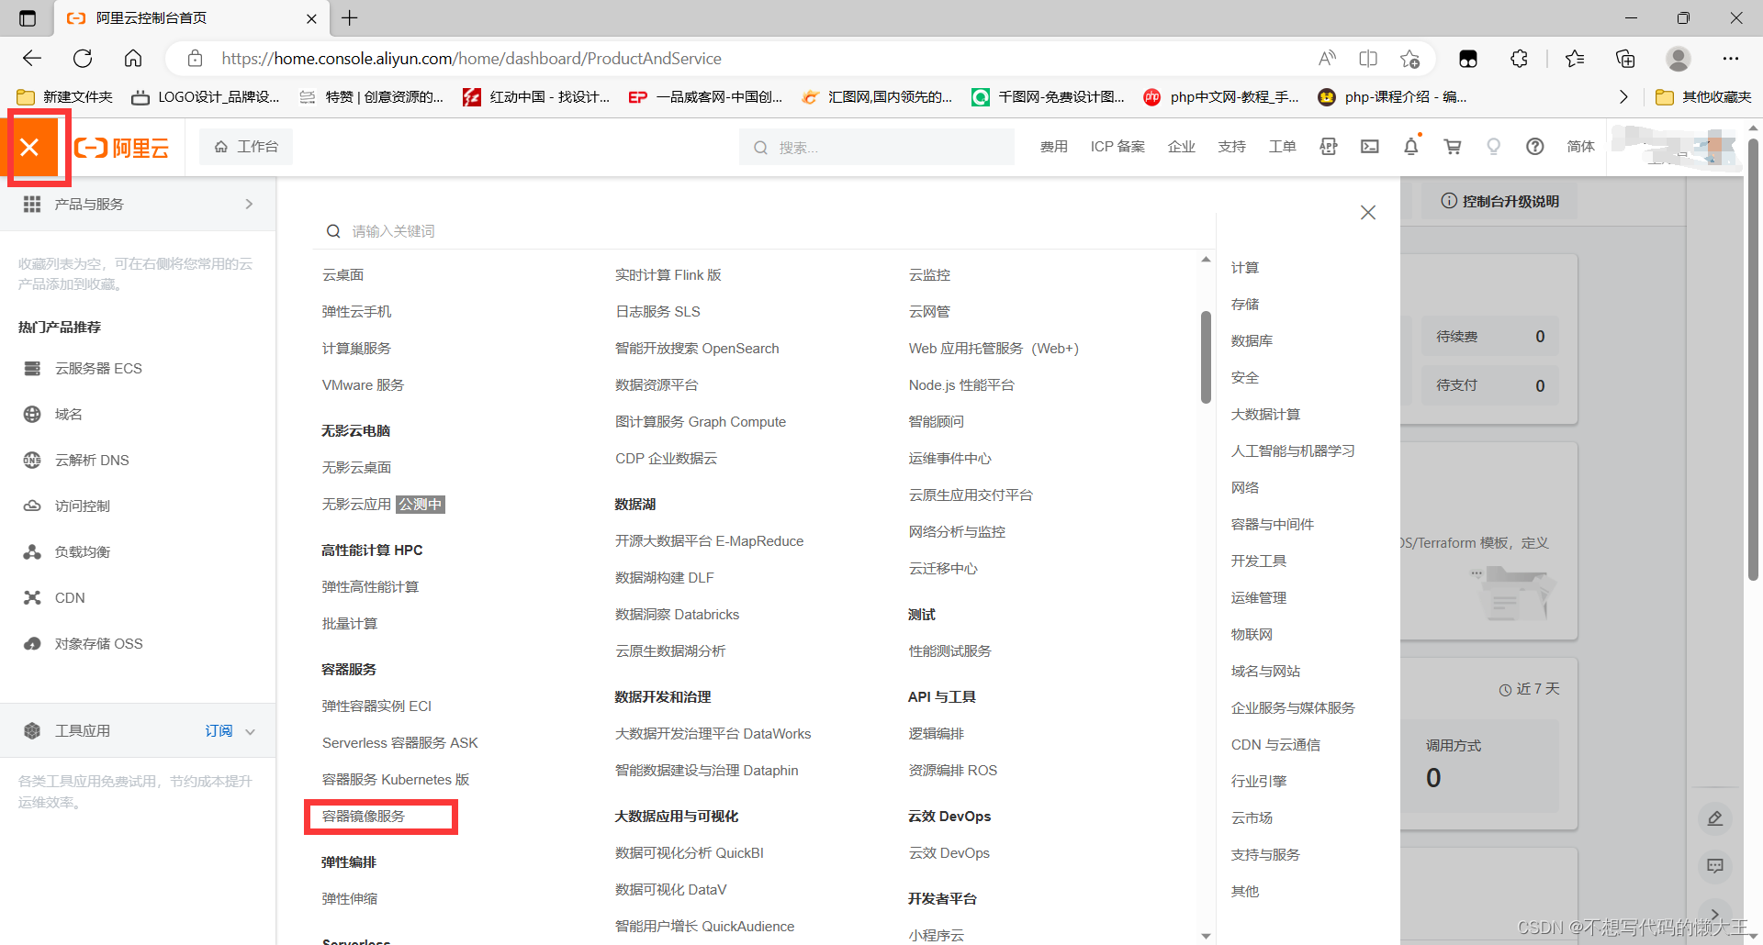Click the 产品与服务 grid icon
The width and height of the screenshot is (1763, 945).
[x=32, y=204]
